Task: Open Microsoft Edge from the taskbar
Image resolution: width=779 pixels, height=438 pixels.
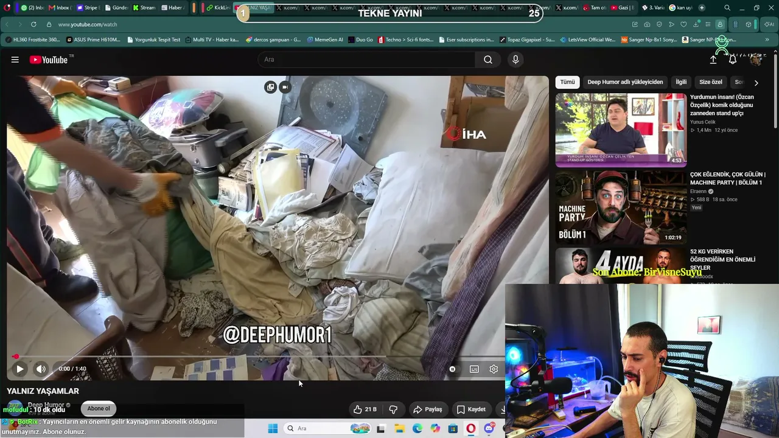Action: [417, 428]
